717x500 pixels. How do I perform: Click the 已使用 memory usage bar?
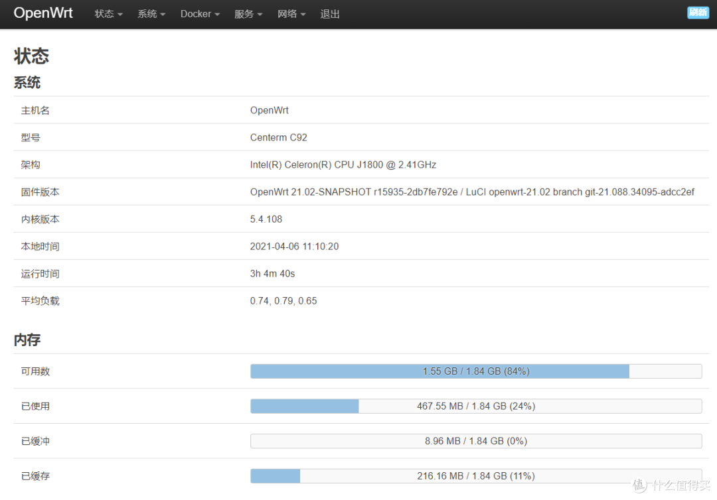(475, 406)
